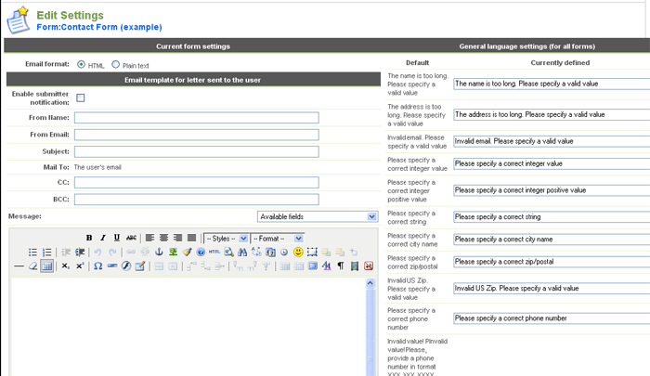Toggle visual control characters (pilcrow)
Screen dimensions: 650x376
341,266
